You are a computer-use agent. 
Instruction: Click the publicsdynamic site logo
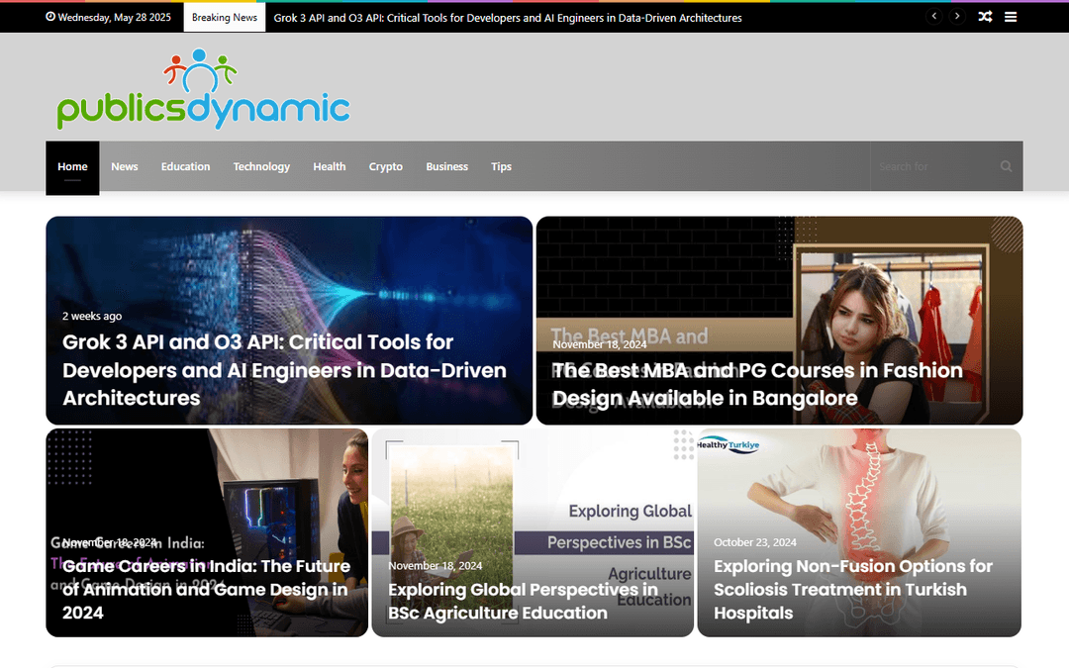tap(203, 89)
